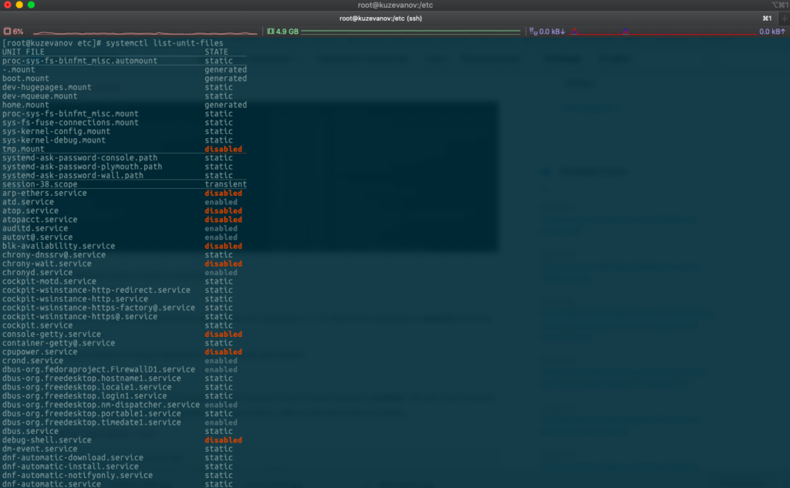Viewport: 790px width, 488px height.
Task: Click the download rate 0.0 kB indicator
Action: [x=552, y=32]
